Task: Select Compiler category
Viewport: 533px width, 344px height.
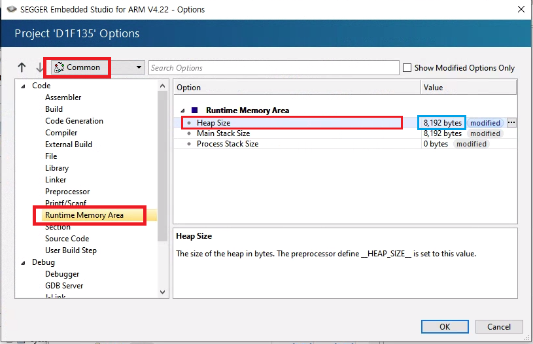Action: 61,133
